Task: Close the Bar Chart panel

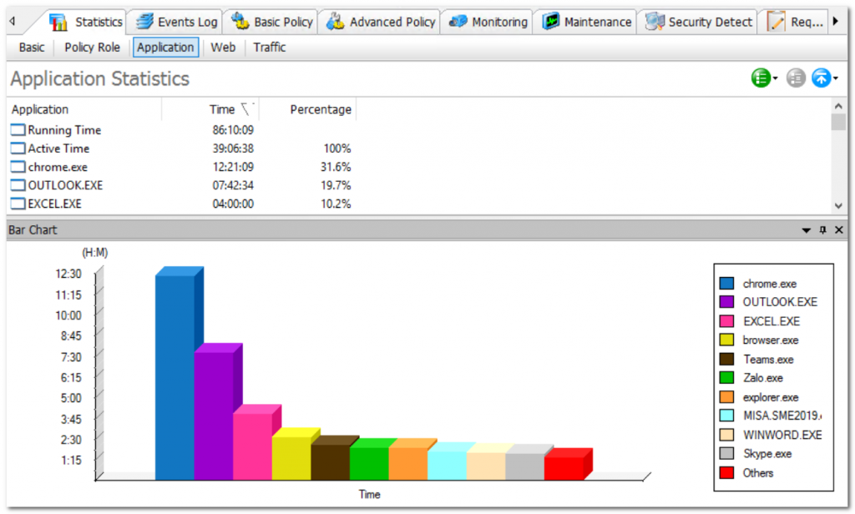Action: coord(838,230)
